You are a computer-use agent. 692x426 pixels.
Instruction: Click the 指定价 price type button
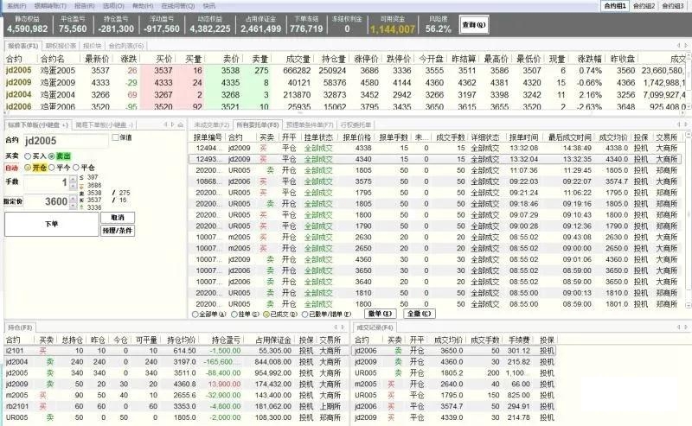point(13,201)
